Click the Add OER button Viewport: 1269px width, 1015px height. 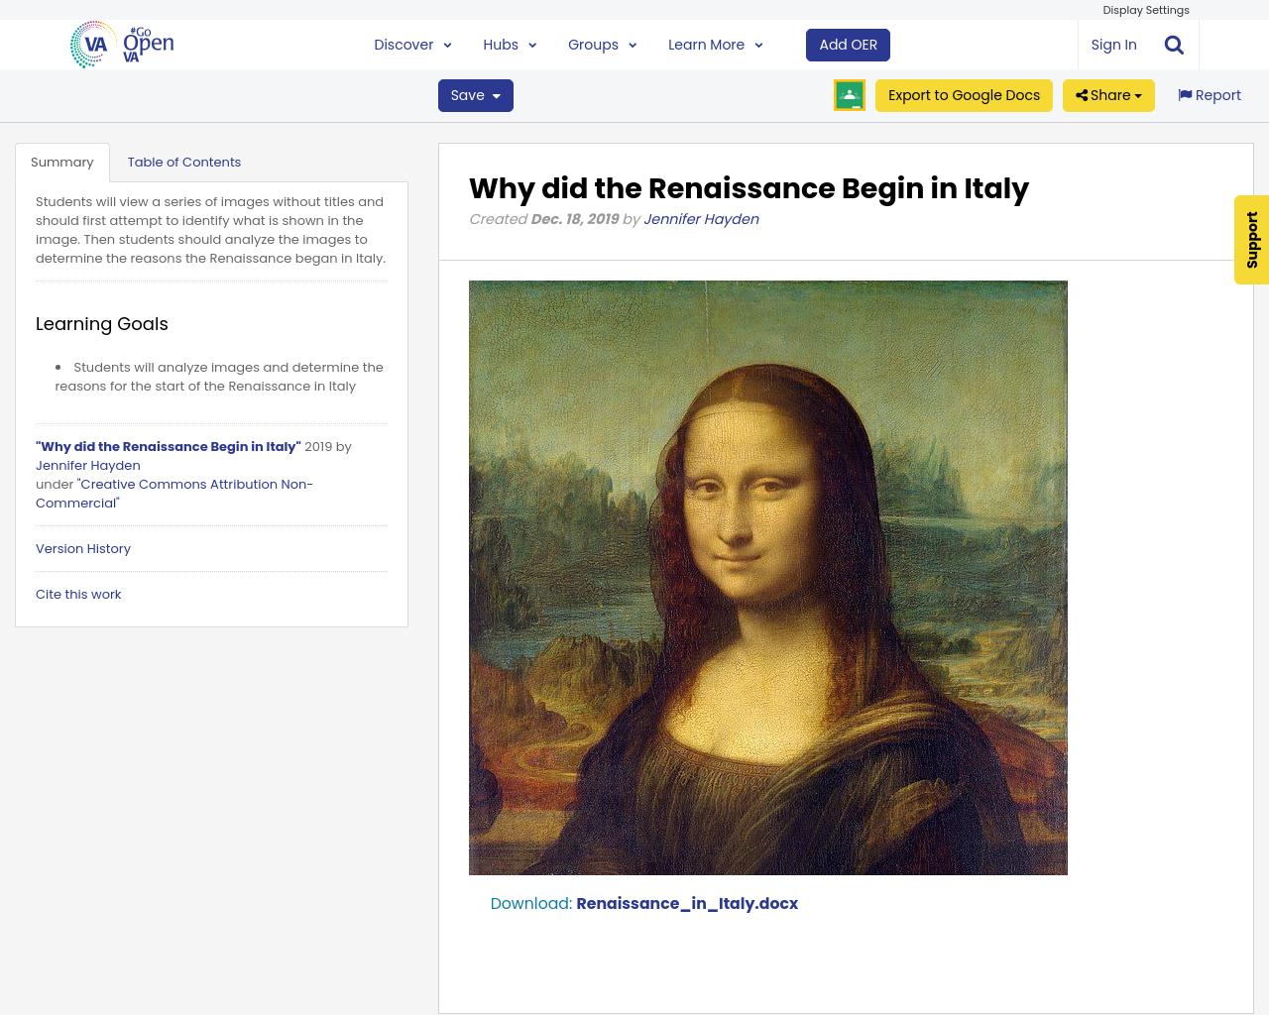pos(849,45)
